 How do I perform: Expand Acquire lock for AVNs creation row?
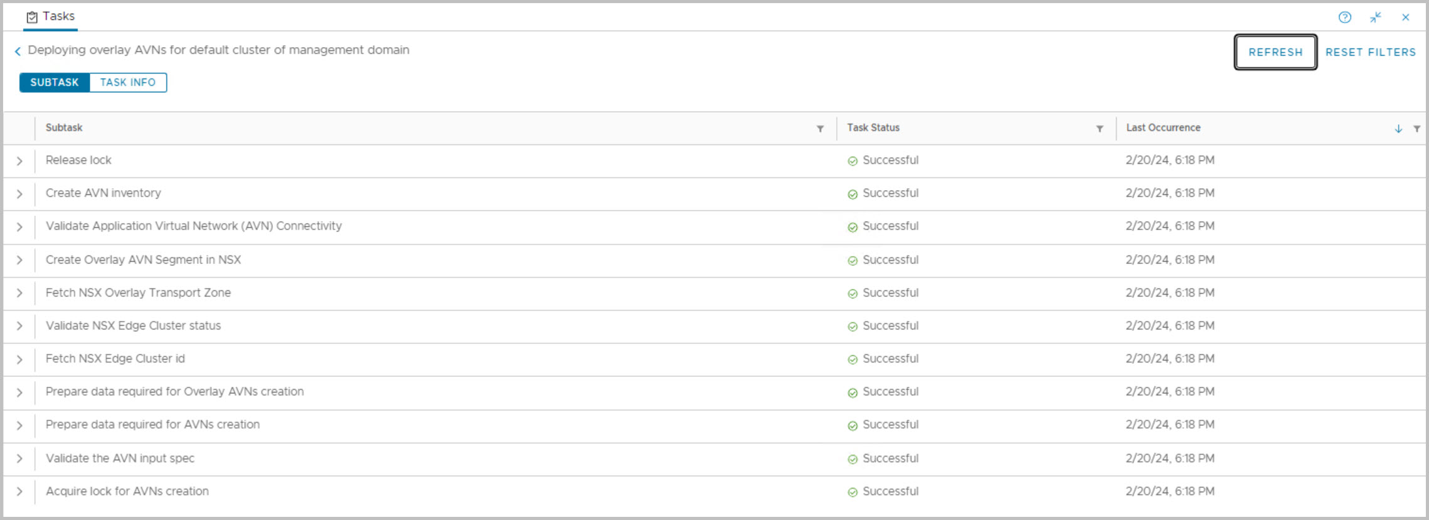pos(19,492)
